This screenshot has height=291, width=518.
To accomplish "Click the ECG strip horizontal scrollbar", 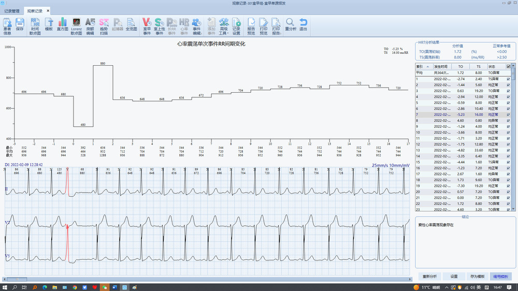I will click(207, 279).
